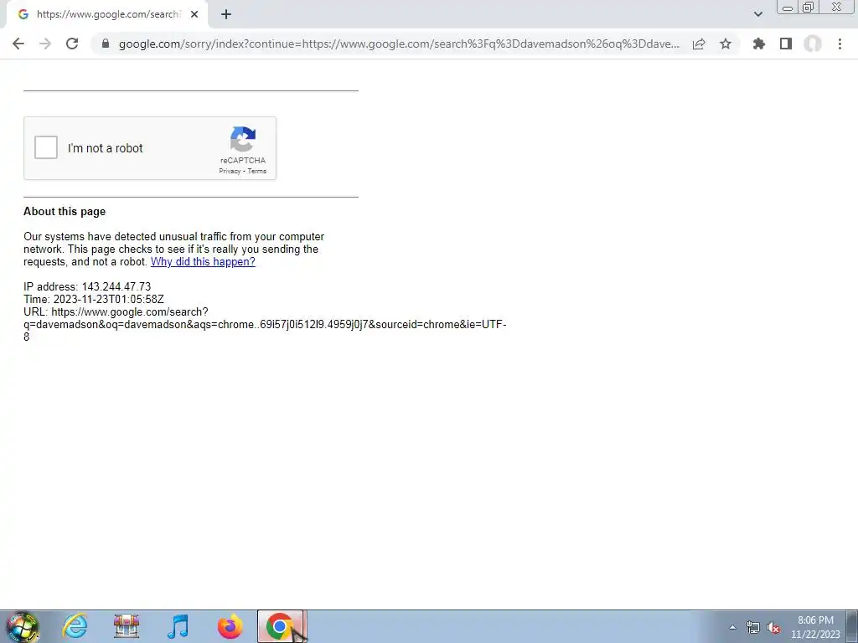Show hidden system tray icons
This screenshot has width=858, height=643.
pyautogui.click(x=732, y=627)
